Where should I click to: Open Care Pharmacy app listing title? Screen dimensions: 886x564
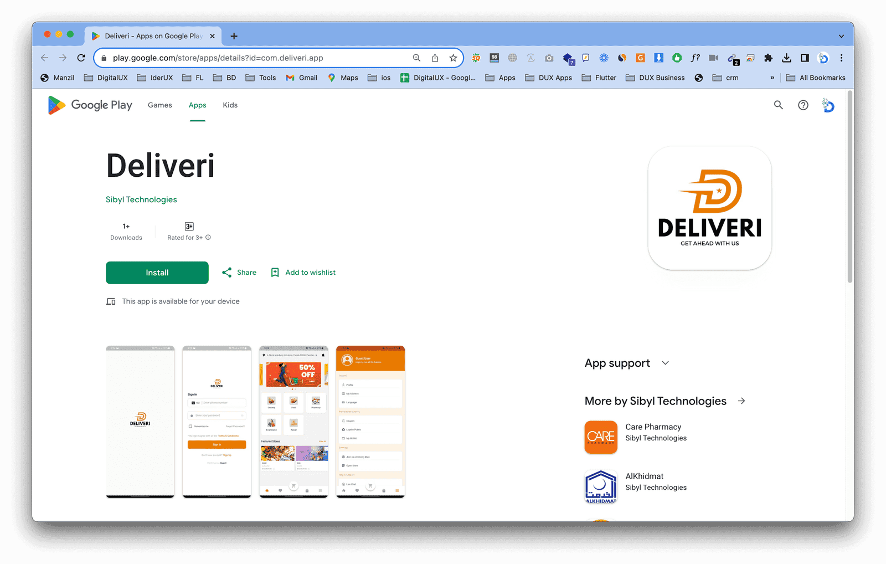(653, 427)
